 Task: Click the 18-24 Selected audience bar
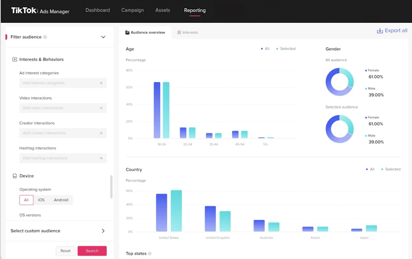[166, 110]
